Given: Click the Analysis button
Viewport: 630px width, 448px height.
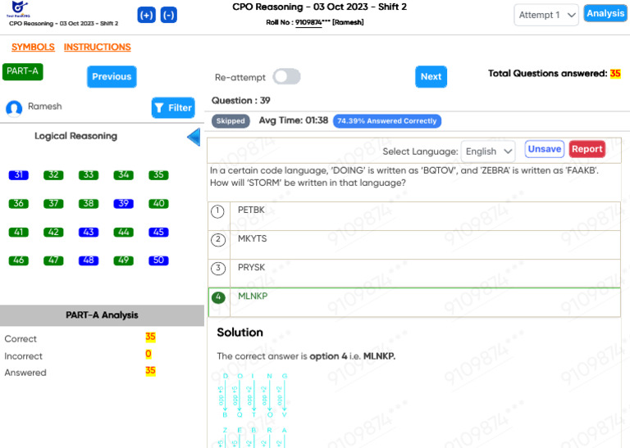Looking at the screenshot, I should 605,13.
